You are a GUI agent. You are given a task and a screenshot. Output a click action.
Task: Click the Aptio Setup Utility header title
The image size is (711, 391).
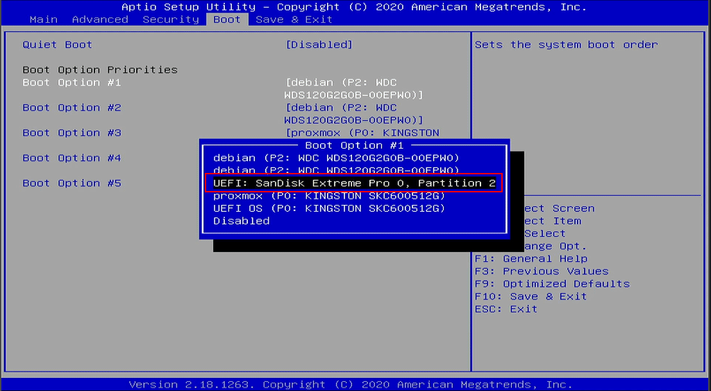point(354,7)
